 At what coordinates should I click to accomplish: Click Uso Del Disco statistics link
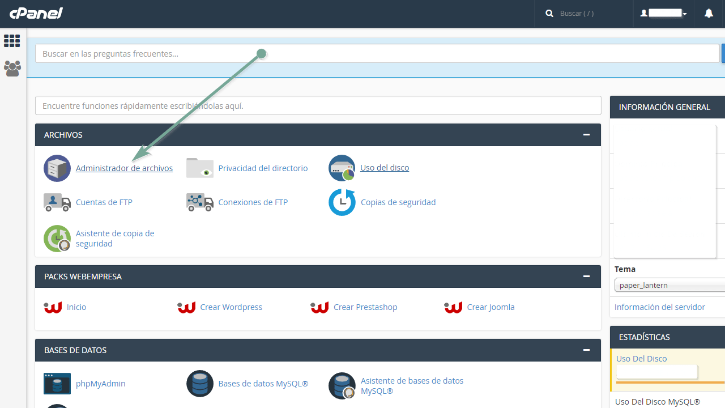(642, 359)
